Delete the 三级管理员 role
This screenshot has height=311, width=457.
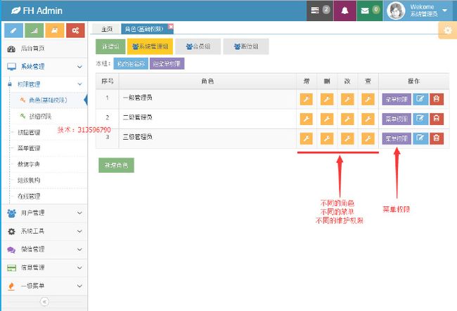437,138
